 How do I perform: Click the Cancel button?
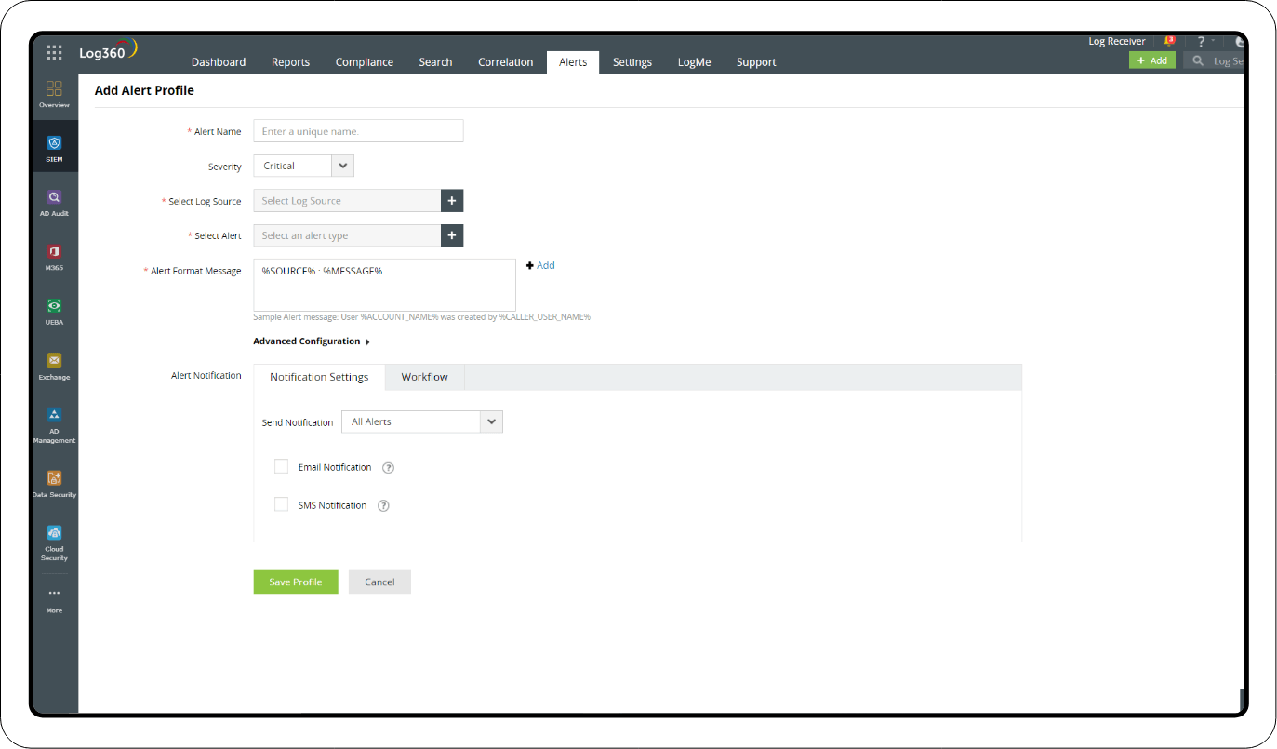click(379, 582)
